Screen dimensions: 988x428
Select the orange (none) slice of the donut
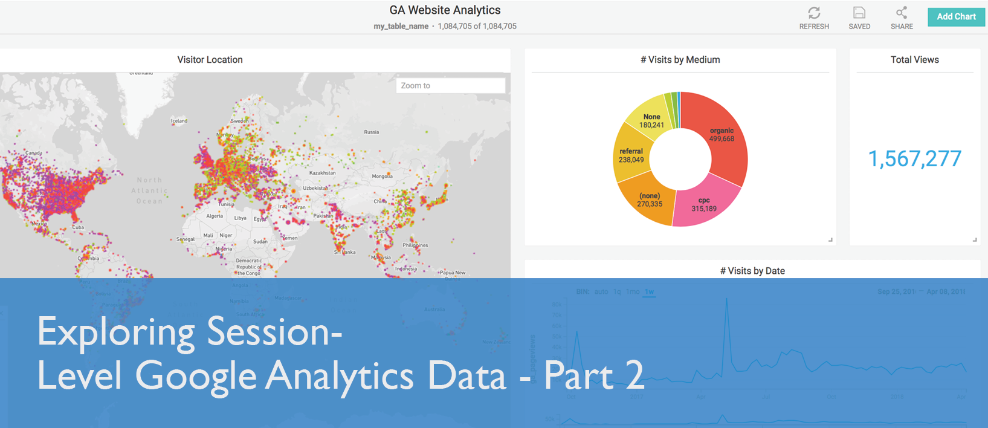coord(650,200)
